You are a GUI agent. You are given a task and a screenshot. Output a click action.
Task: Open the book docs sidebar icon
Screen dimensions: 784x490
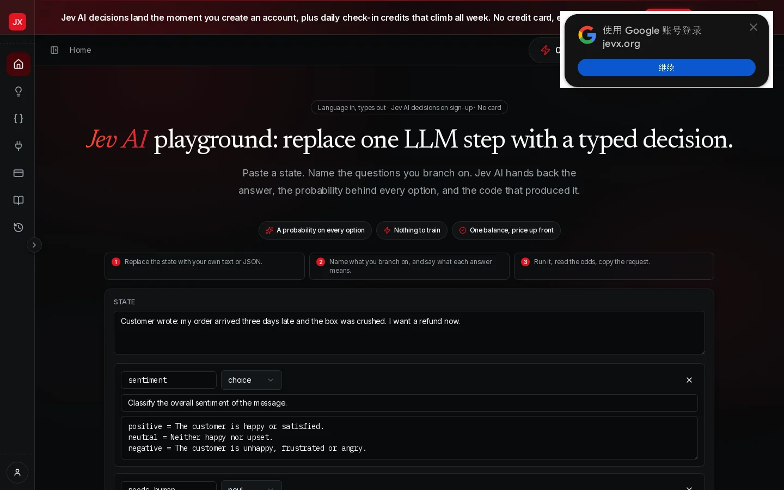pos(19,200)
